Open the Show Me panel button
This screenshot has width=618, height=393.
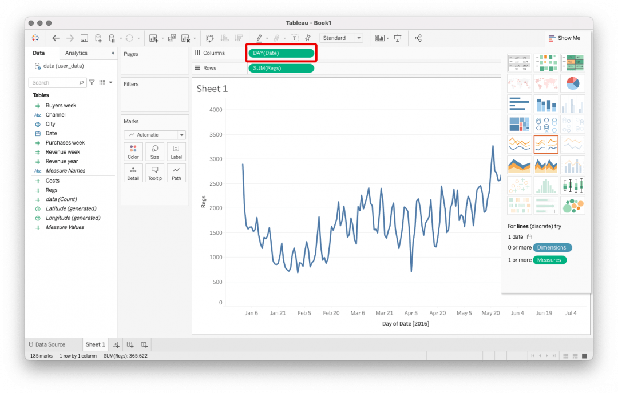[x=565, y=38]
